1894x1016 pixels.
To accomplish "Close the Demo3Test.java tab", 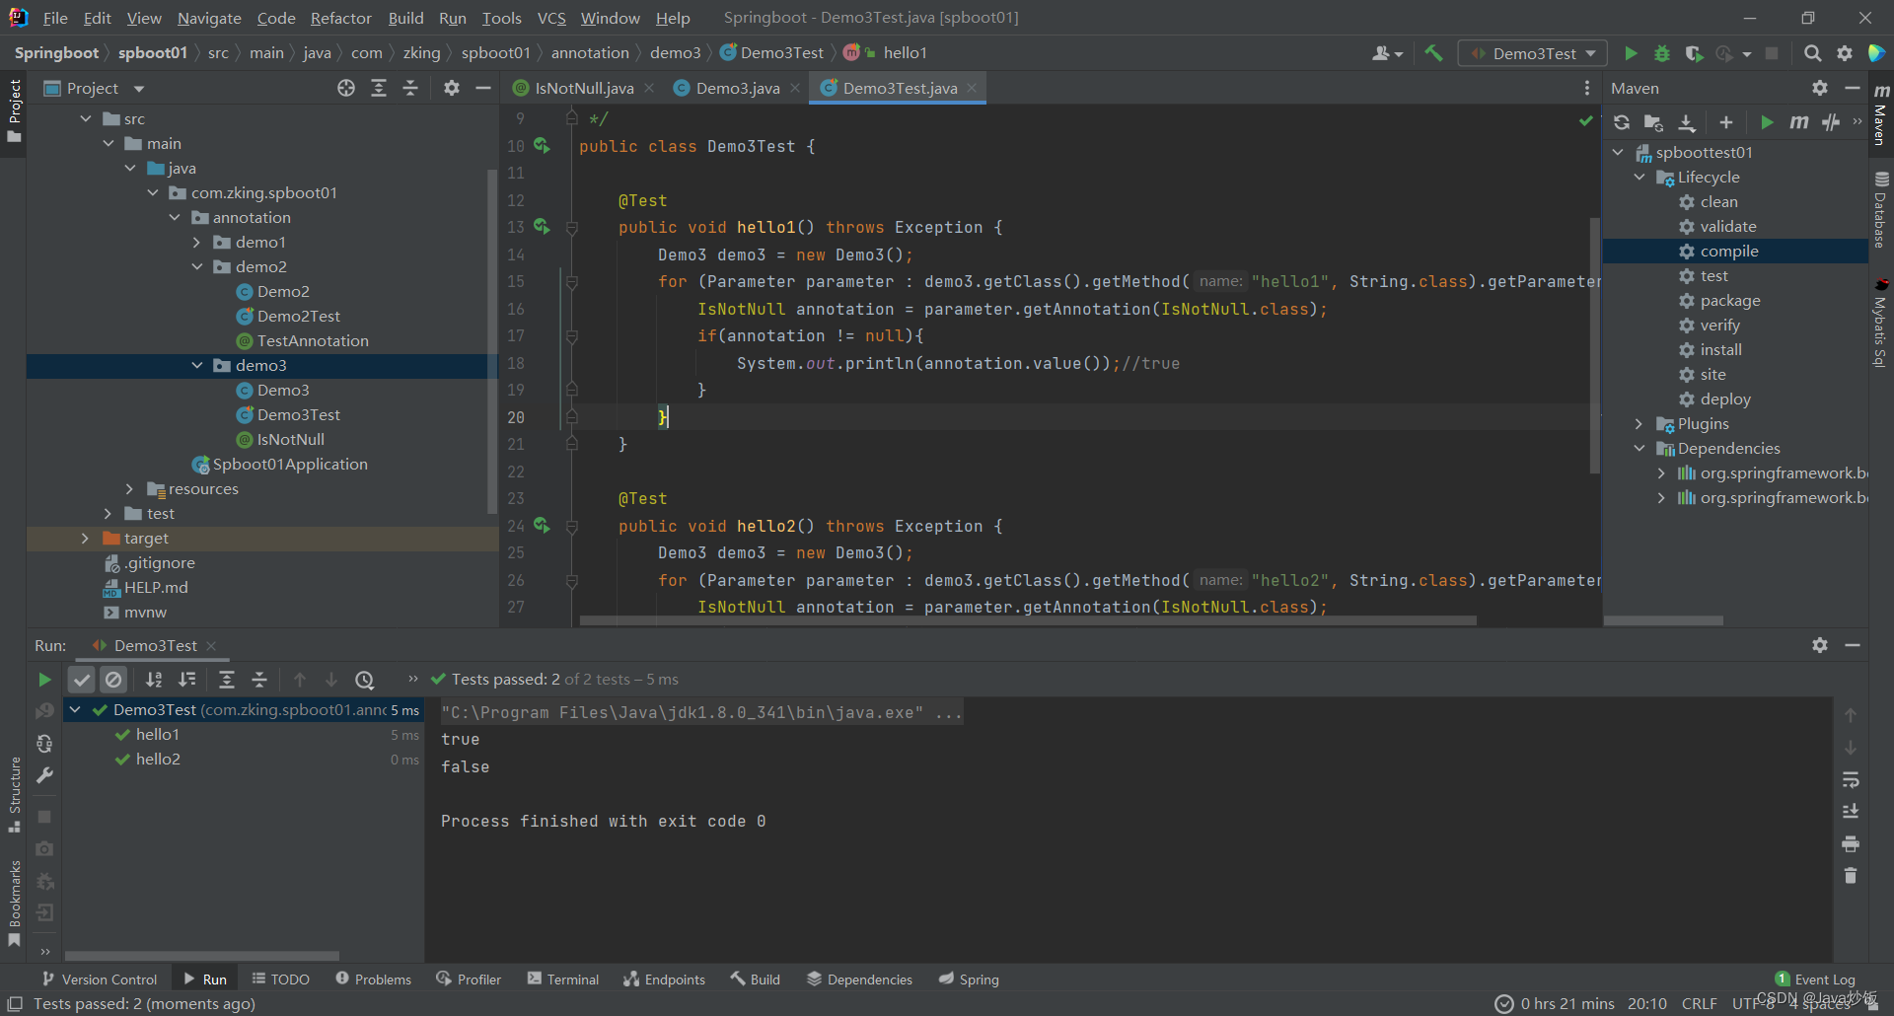I will [973, 88].
